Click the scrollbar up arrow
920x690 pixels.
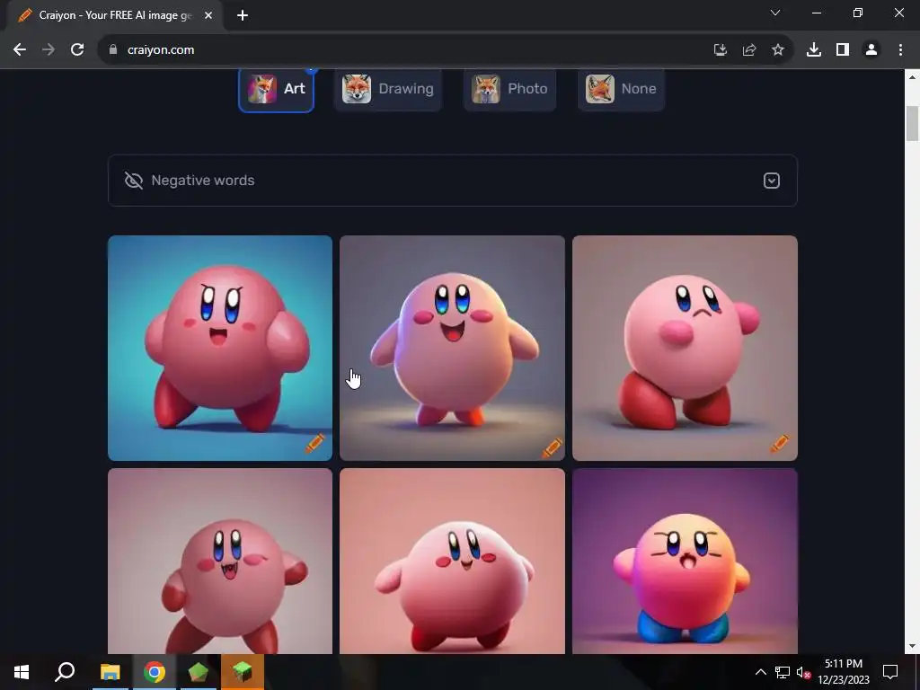[x=912, y=76]
